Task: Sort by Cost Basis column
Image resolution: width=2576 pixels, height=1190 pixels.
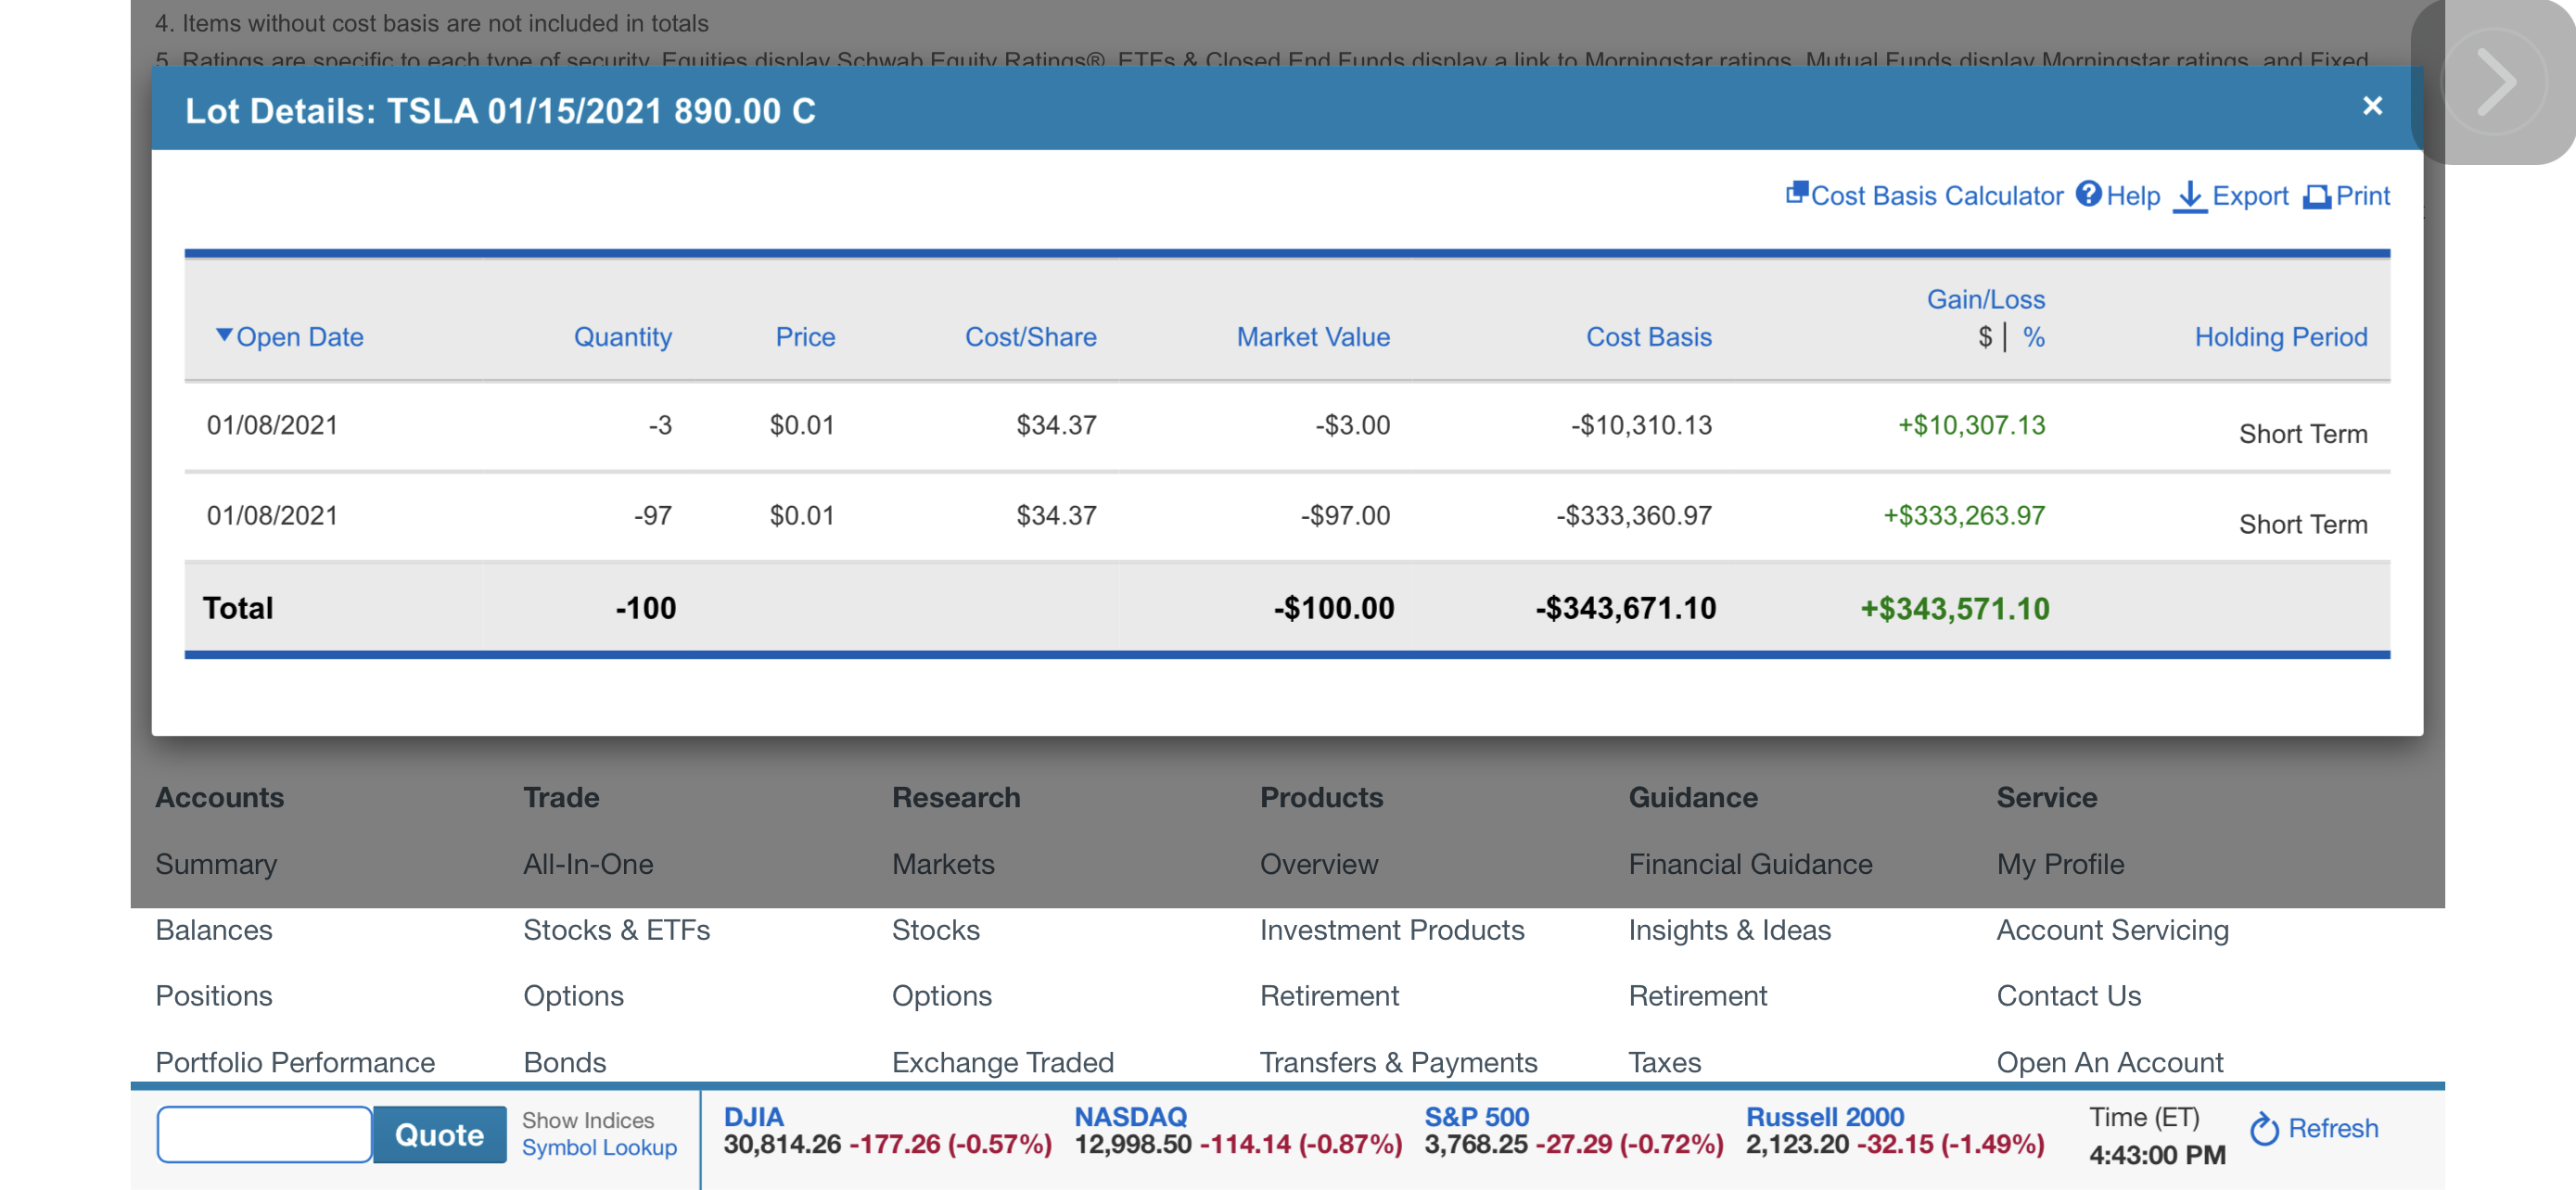Action: point(1648,336)
